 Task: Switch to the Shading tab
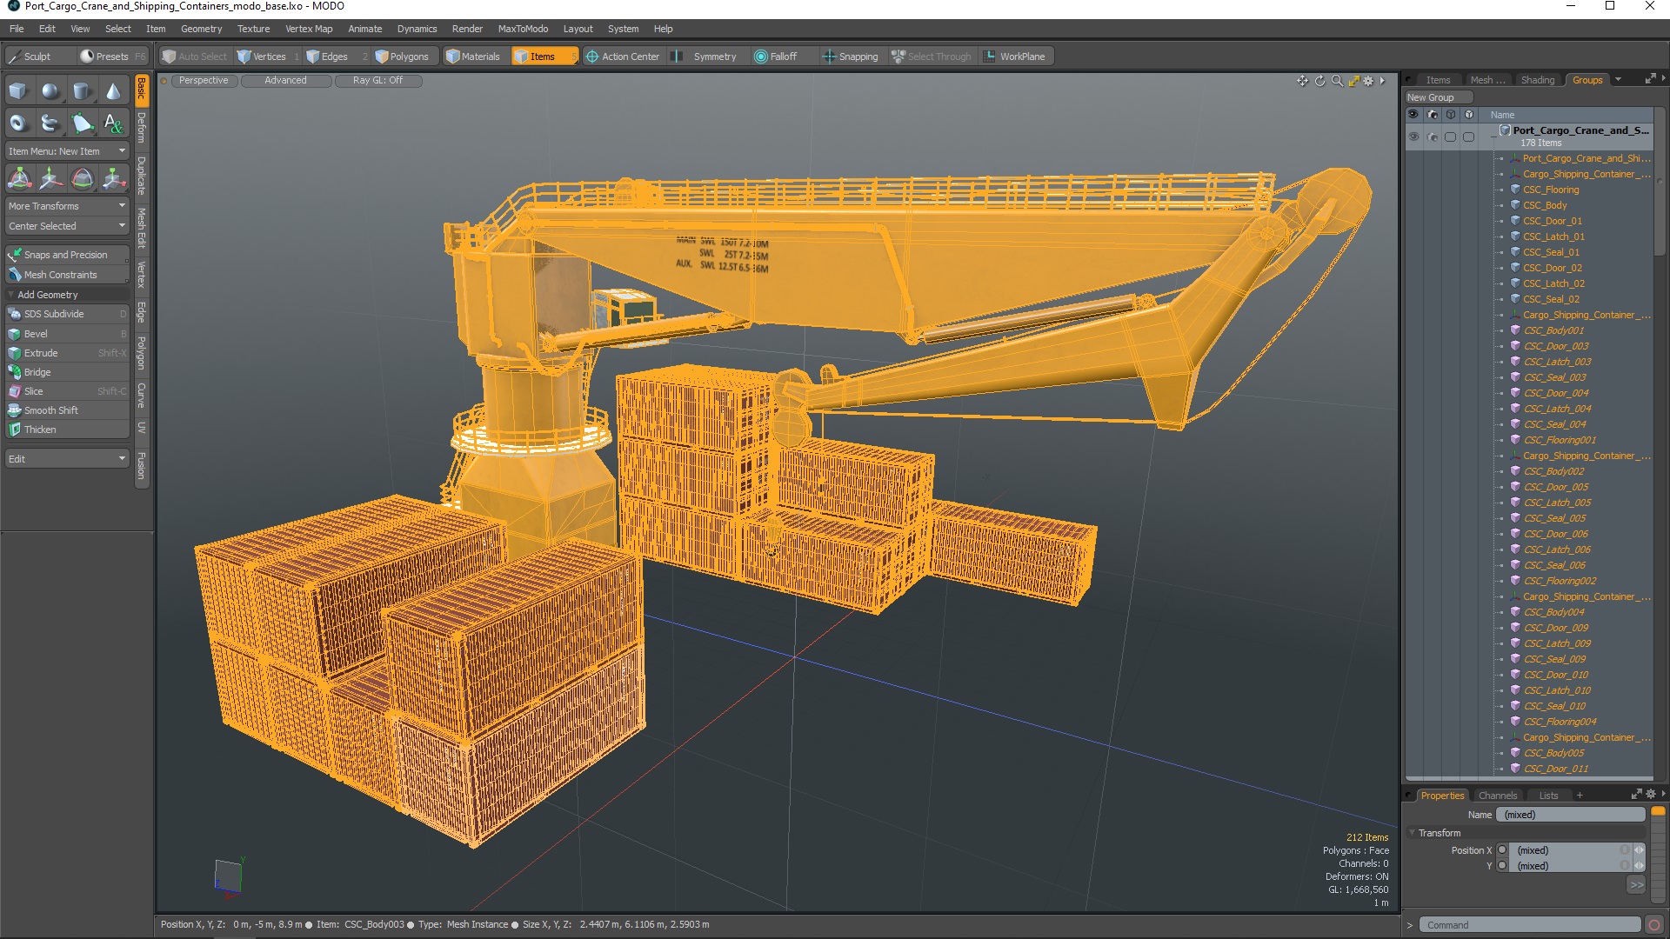pyautogui.click(x=1537, y=80)
